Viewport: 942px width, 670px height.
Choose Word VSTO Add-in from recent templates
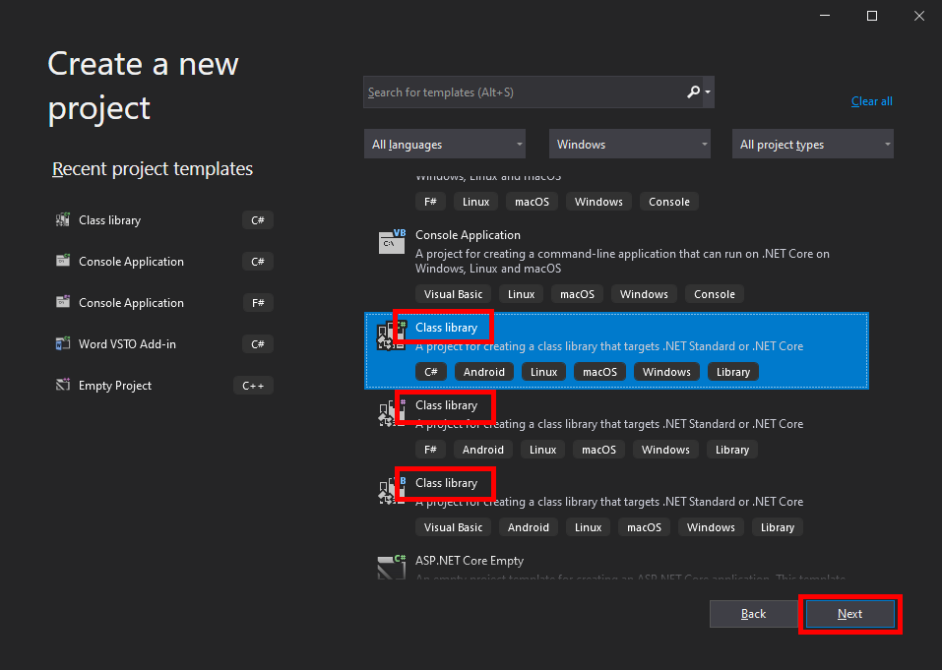[116, 344]
